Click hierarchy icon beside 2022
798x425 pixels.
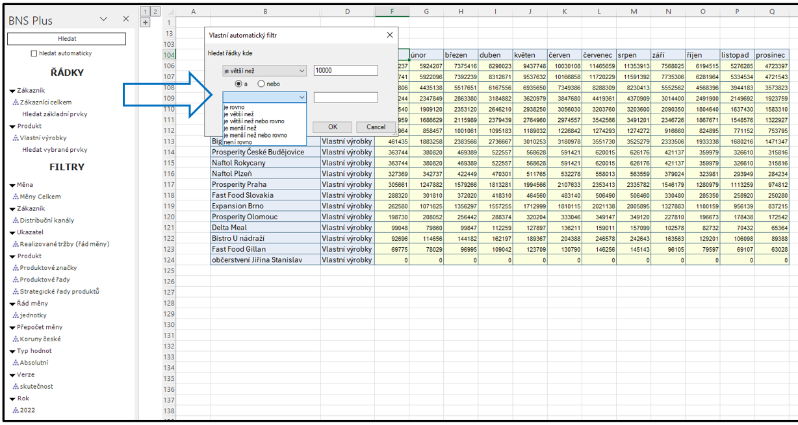tap(16, 410)
